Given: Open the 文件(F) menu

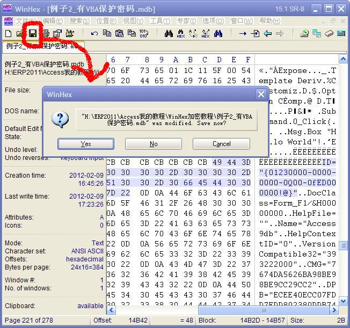Looking at the screenshot, I should pos(26,21).
